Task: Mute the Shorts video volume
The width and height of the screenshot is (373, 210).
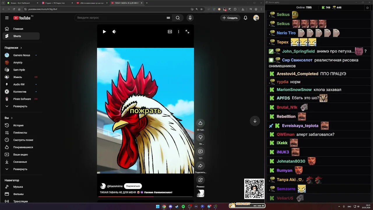Action: click(114, 32)
